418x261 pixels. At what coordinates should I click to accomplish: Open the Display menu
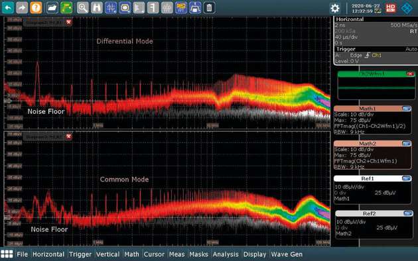click(x=255, y=254)
